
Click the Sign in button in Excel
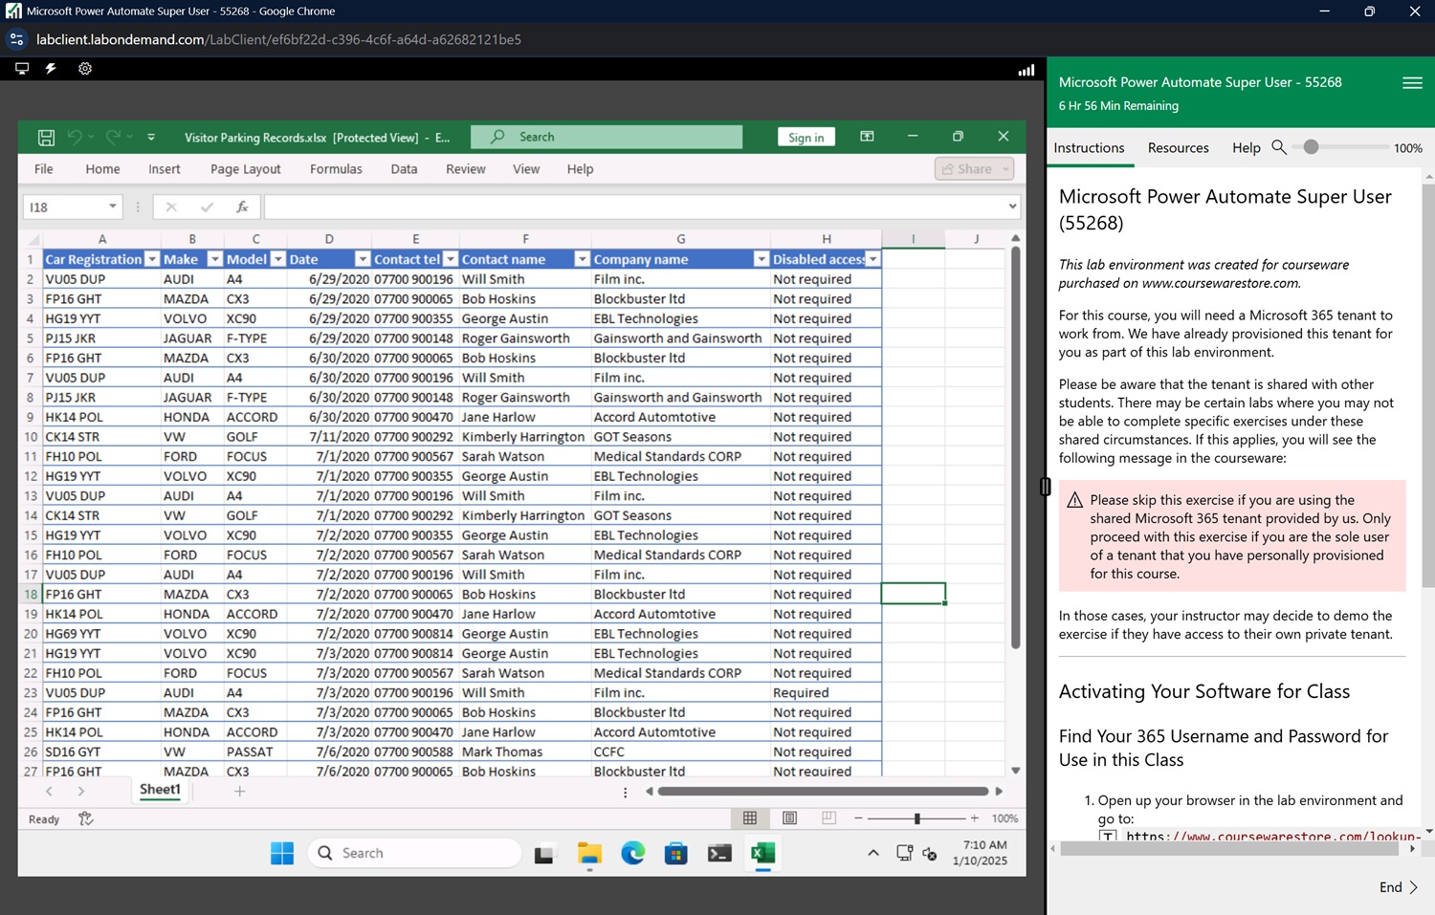pyautogui.click(x=806, y=138)
